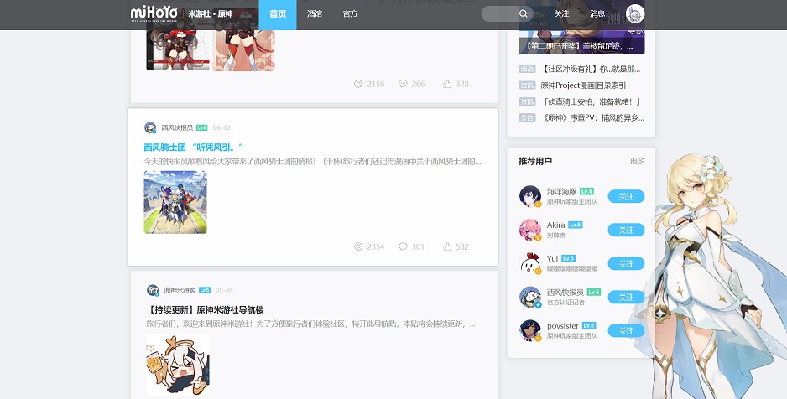Click post date 06-12

point(222,127)
